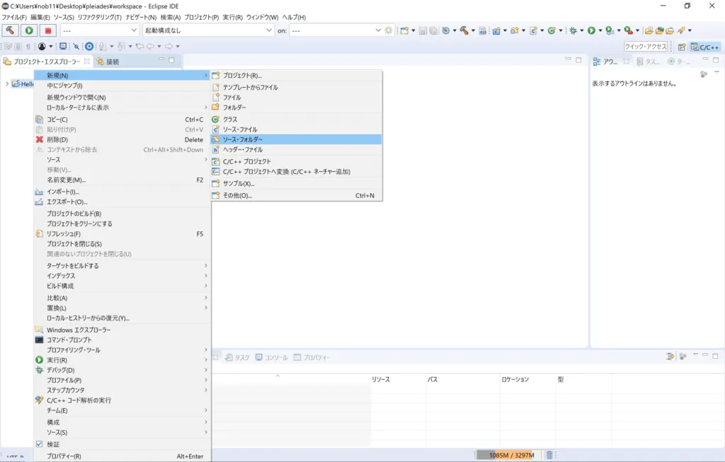
Task: Click the person profile toolbar icon
Action: point(42,46)
